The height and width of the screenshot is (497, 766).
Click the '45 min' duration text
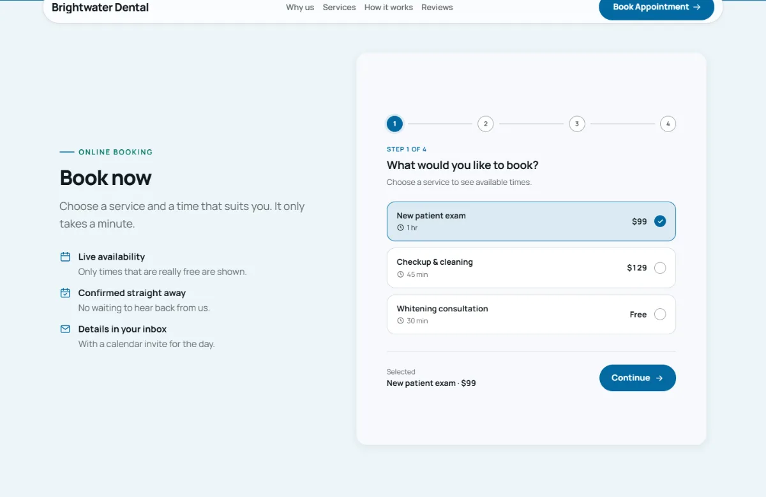tap(417, 274)
